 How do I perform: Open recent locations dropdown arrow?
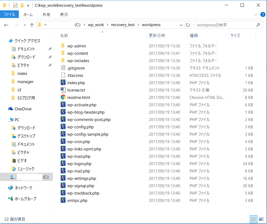[x=25, y=25]
